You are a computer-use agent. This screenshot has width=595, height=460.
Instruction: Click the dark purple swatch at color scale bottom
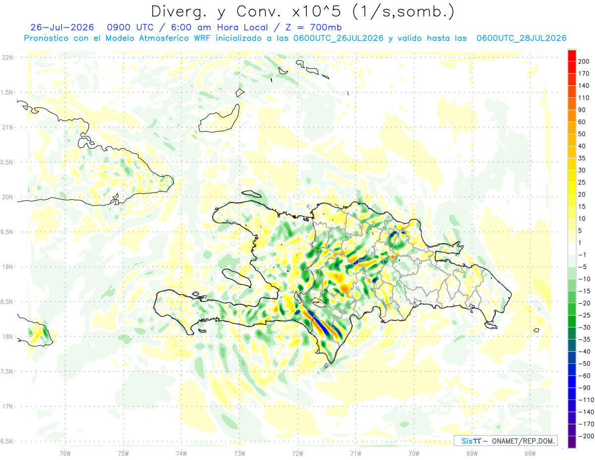(572, 442)
